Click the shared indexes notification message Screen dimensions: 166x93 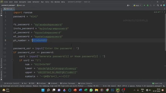[51, 86]
